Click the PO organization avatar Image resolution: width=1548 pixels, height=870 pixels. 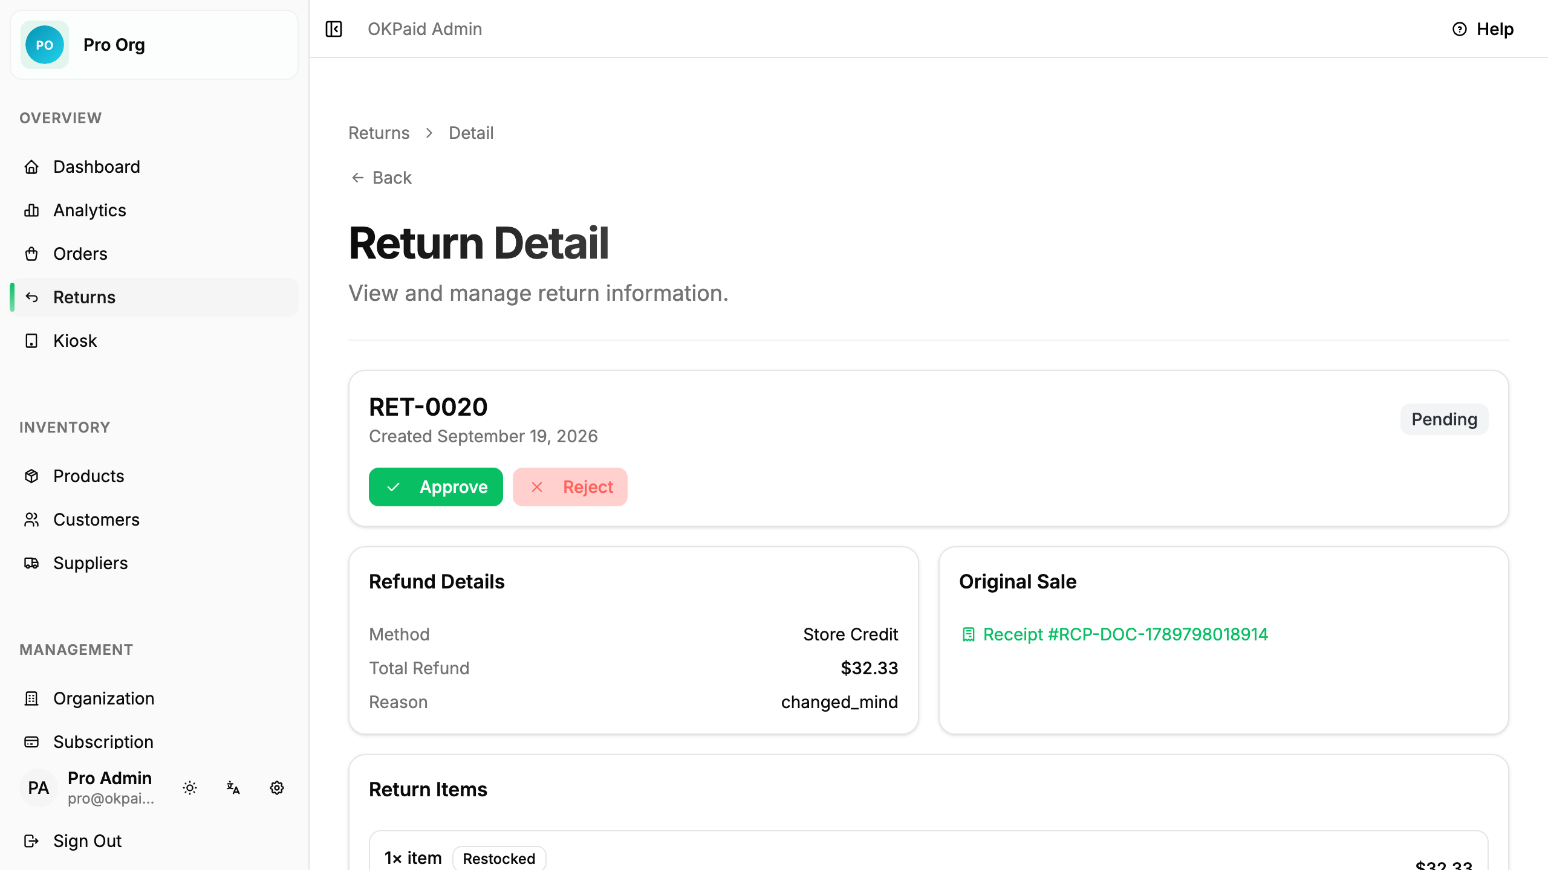point(45,45)
